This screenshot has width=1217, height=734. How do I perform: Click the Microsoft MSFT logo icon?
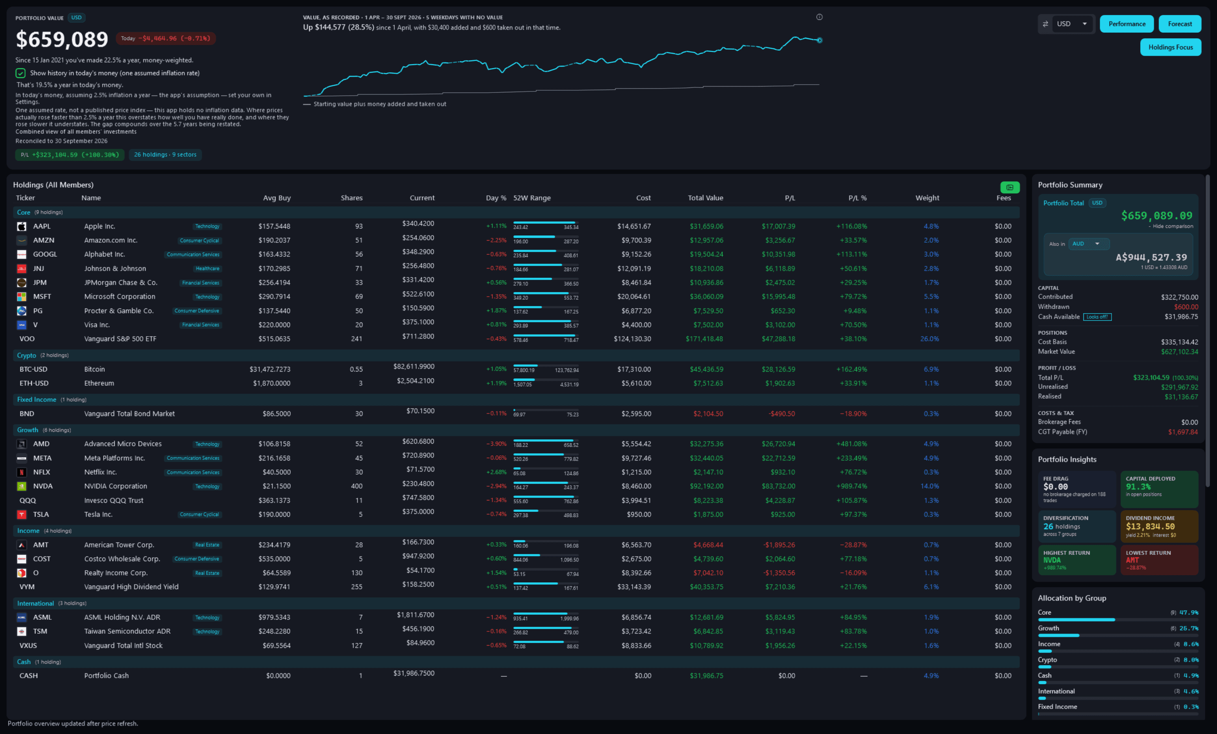click(x=22, y=297)
